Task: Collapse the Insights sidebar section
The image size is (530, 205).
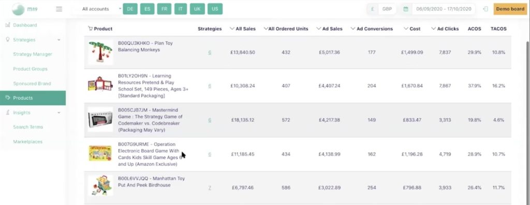Action: click(x=59, y=113)
